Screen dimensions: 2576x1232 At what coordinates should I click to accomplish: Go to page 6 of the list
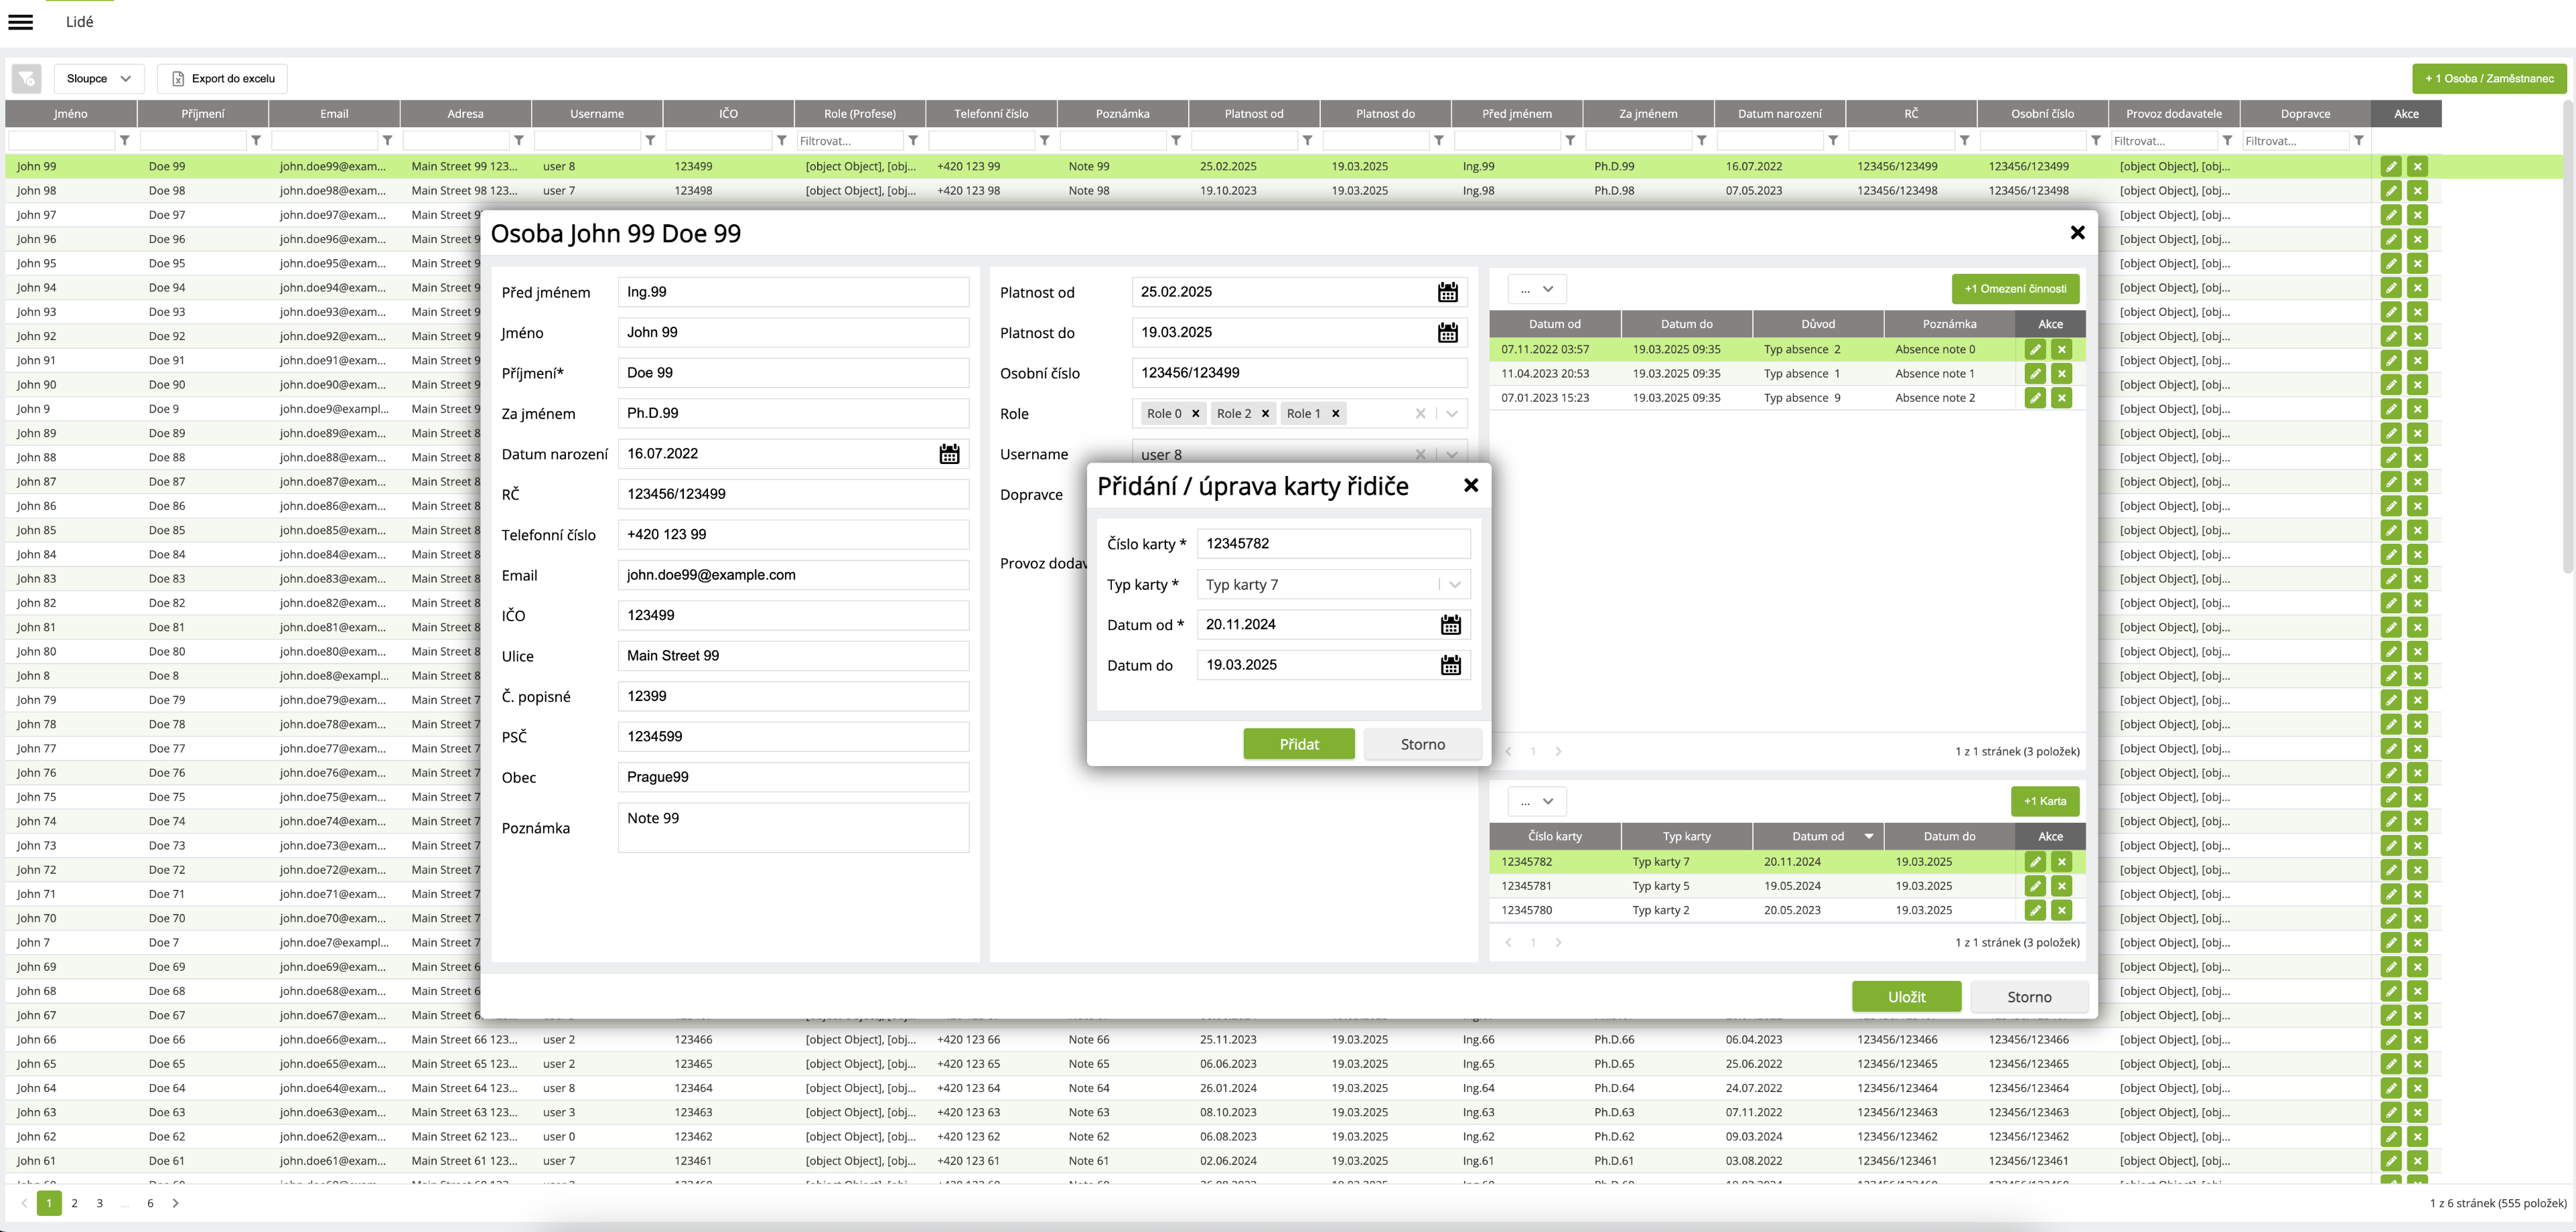coord(150,1203)
